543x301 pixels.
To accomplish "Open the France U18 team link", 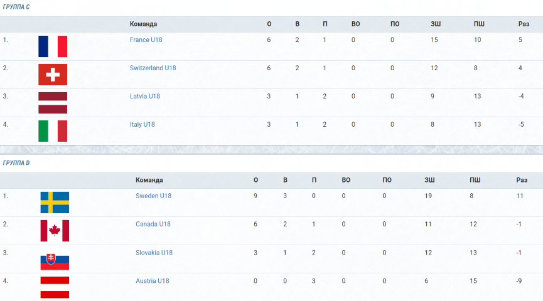I will [146, 40].
